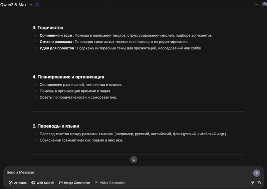This screenshot has height=189, width=267.
Task: Open the three-dots options menu
Action: 256,5
